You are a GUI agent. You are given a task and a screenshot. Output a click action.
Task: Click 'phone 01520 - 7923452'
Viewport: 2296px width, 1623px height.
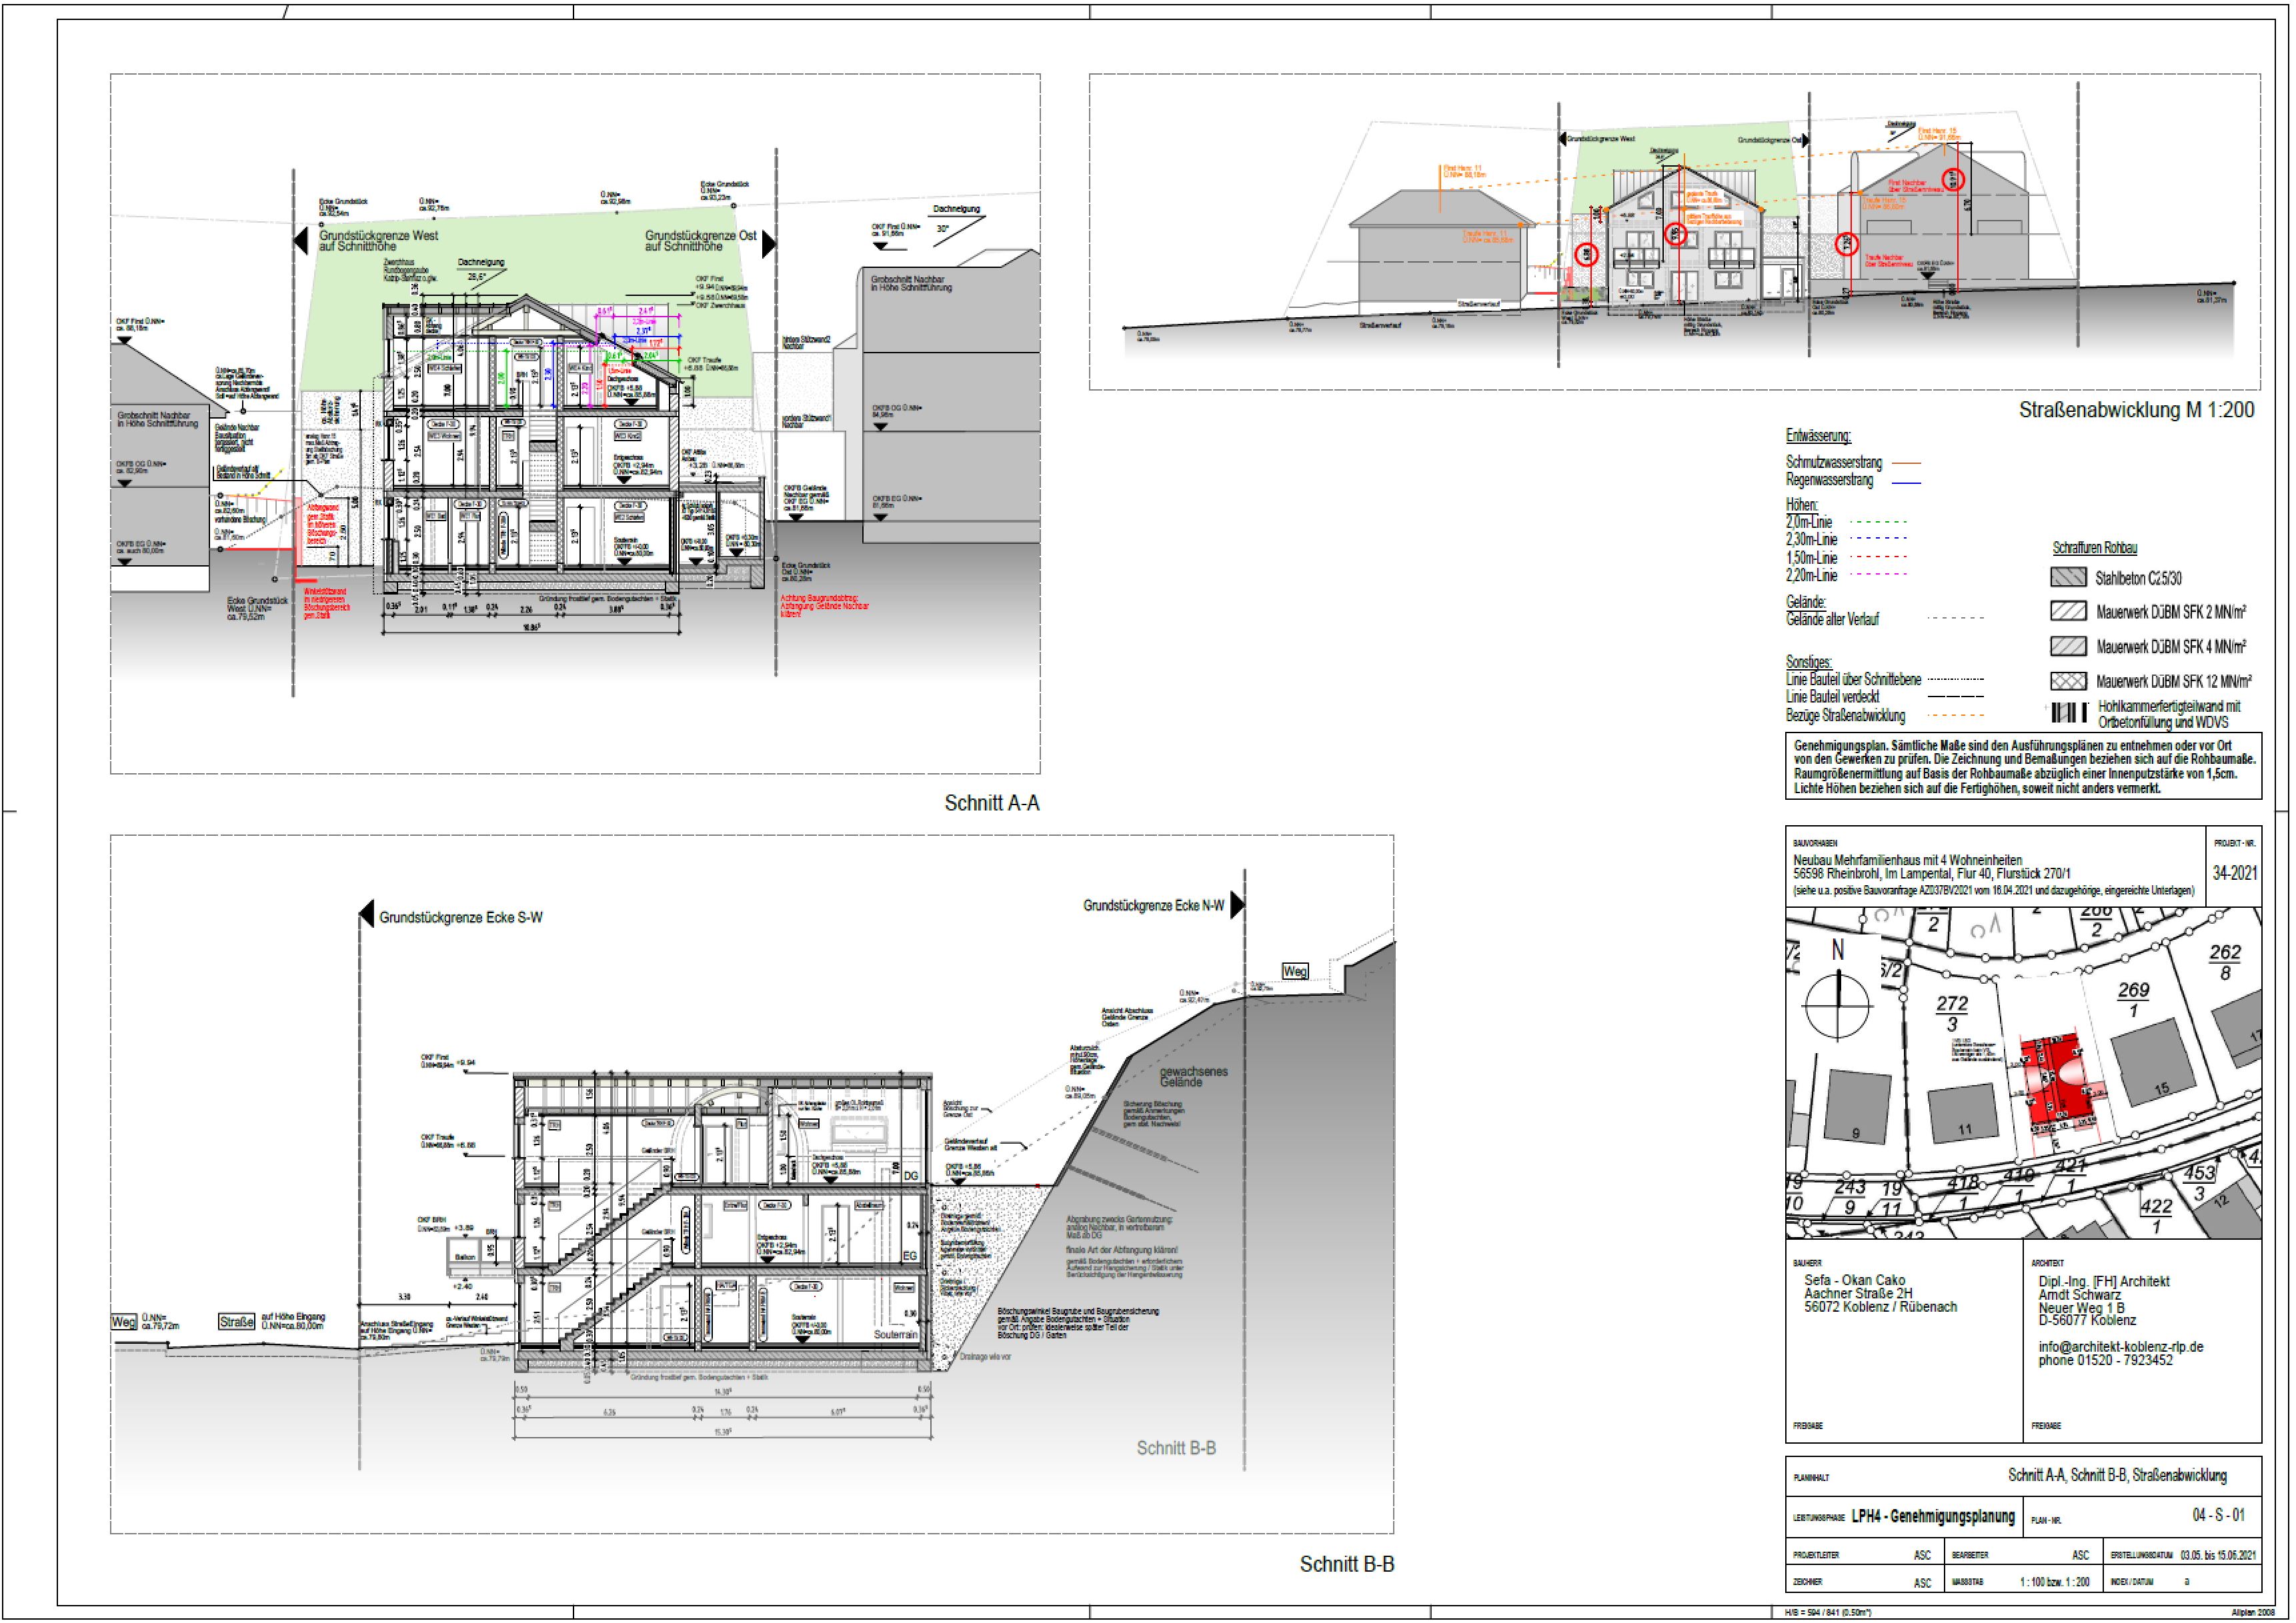pos(2105,1360)
